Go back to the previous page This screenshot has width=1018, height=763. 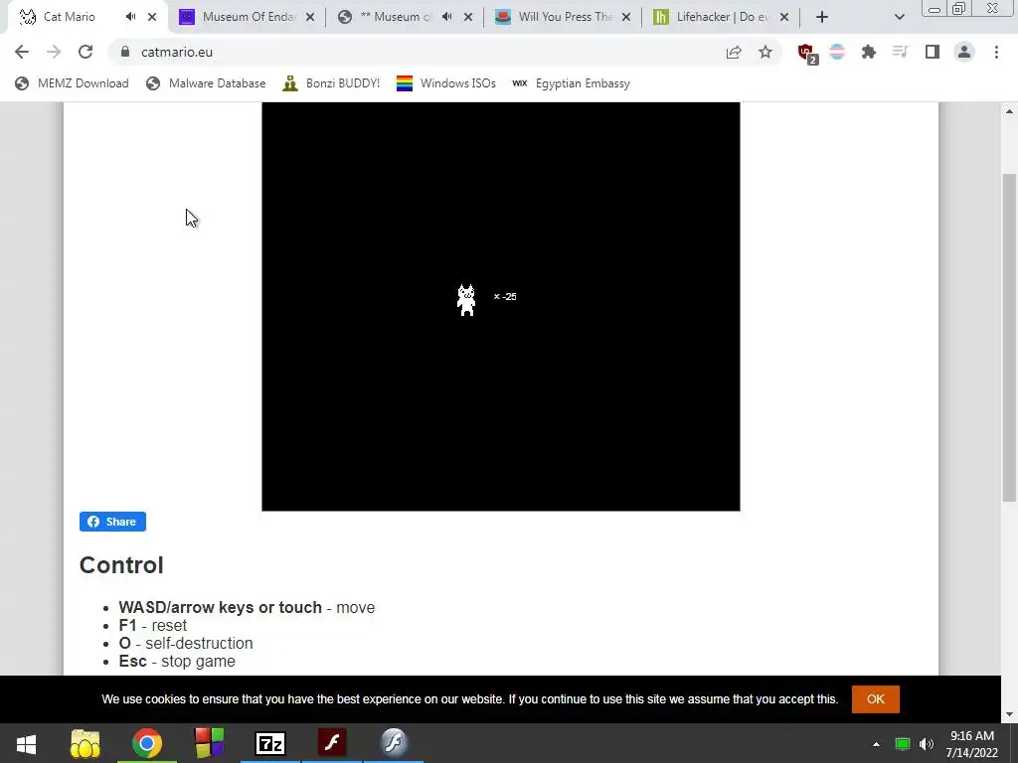click(22, 52)
